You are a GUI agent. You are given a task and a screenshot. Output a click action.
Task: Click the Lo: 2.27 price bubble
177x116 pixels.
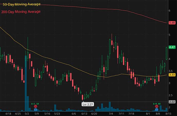point(88,104)
